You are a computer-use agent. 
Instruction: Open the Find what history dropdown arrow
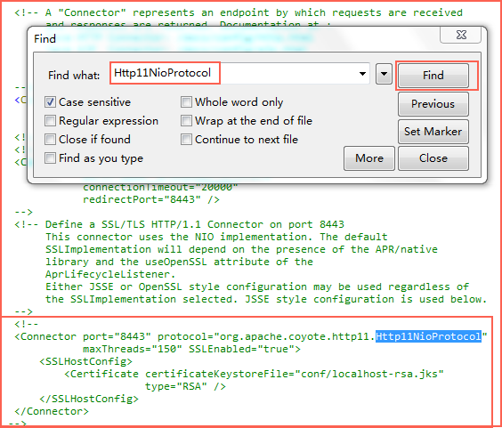click(362, 74)
